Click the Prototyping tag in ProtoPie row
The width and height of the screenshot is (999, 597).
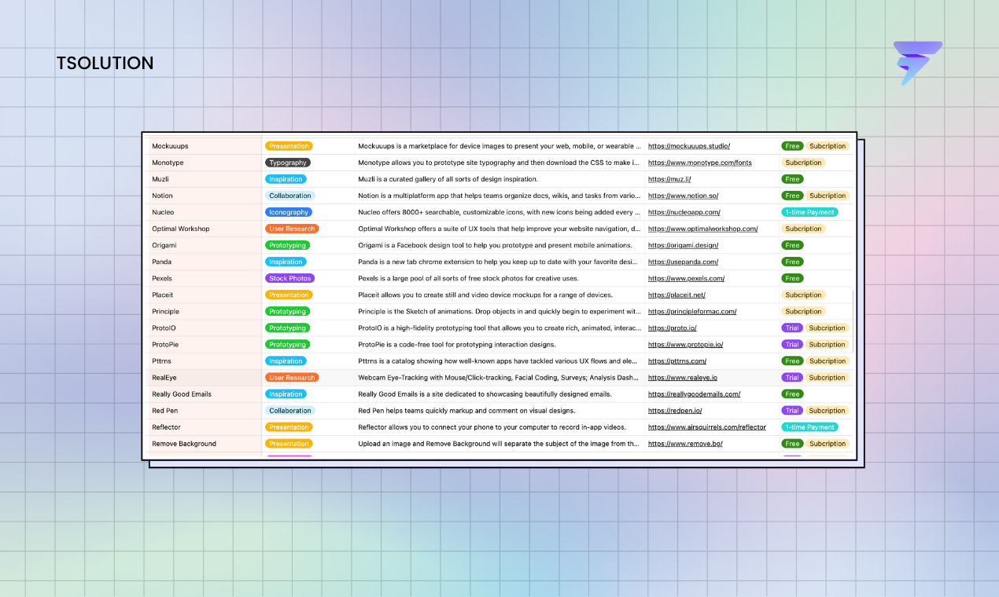coord(287,344)
